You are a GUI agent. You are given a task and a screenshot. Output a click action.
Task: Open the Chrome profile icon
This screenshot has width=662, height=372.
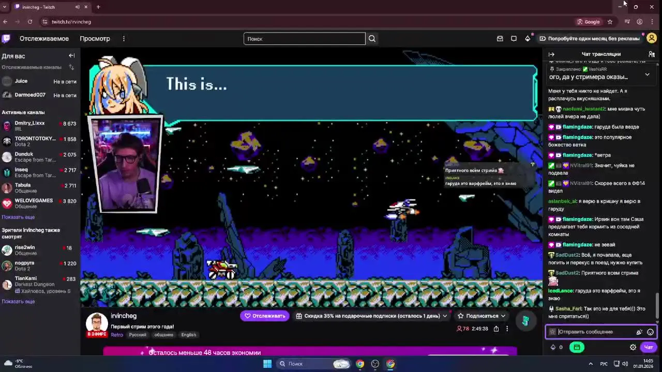click(640, 22)
